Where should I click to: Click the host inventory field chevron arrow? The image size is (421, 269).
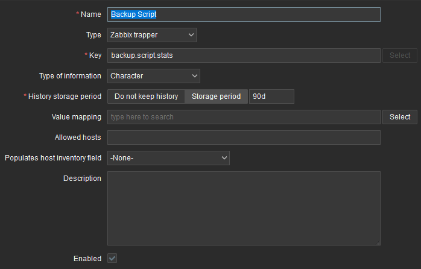click(224, 158)
